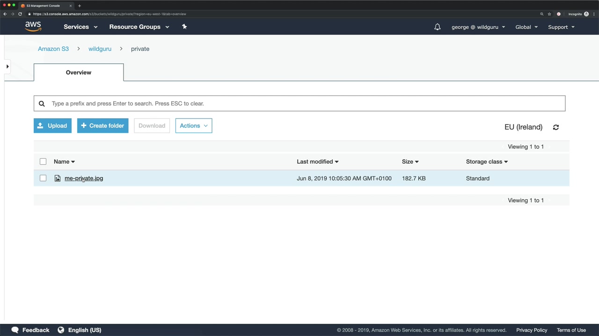The image size is (599, 336).
Task: Open the me-private.jpg file link
Action: pos(84,178)
